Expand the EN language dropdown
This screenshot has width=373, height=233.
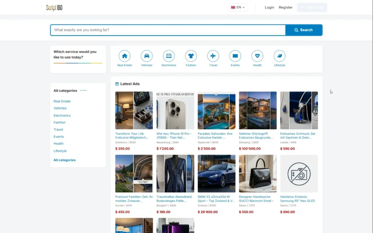point(238,7)
